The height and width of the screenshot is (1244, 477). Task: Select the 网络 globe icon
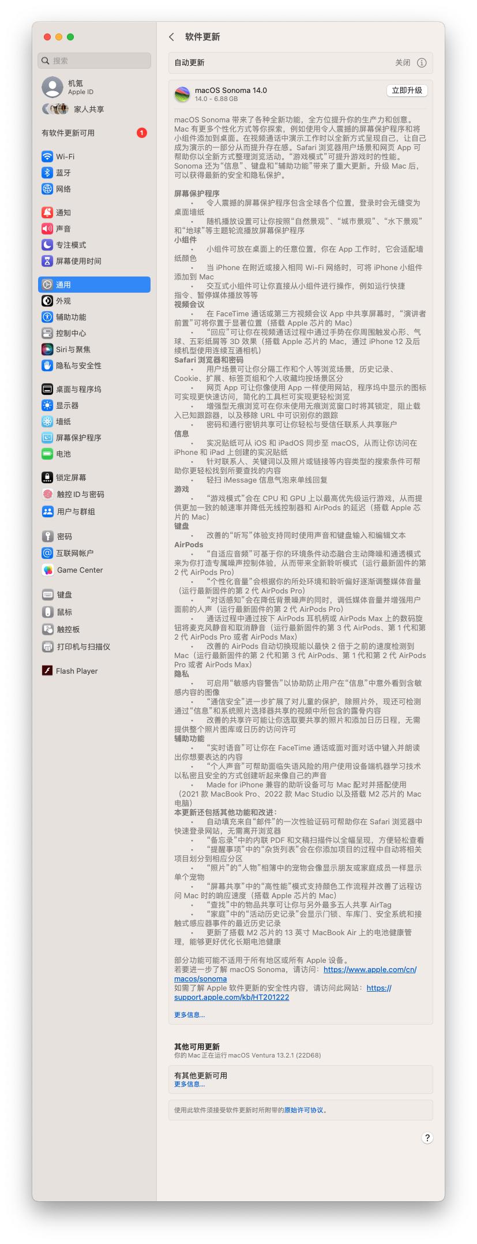pos(47,189)
